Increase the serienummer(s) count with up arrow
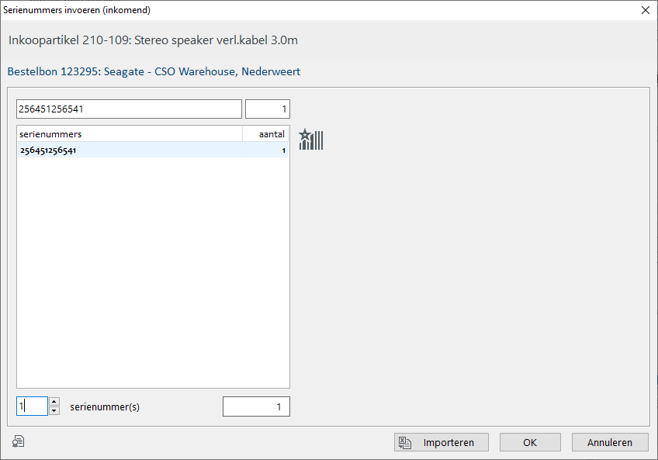Screen dimensions: 658x460 click(x=54, y=402)
